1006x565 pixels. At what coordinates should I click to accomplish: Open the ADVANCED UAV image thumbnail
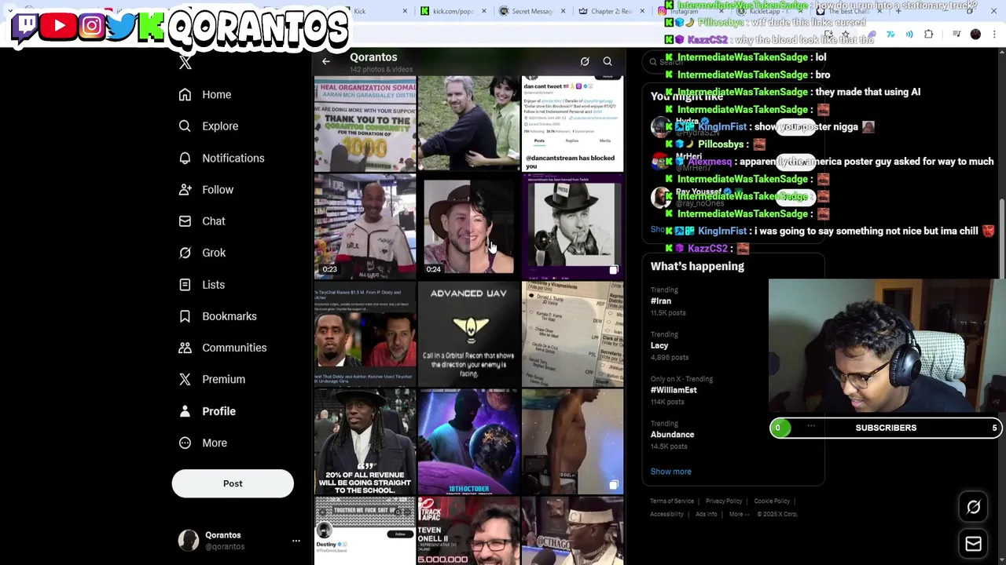(x=468, y=334)
